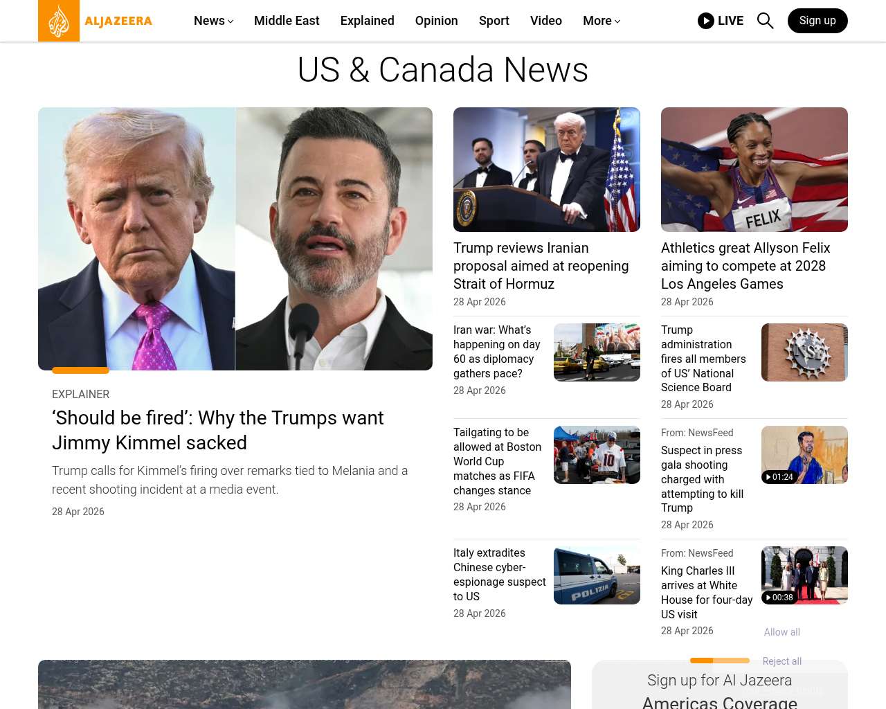The image size is (886, 709).
Task: Click the Trump at podium thumbnail
Action: point(547,170)
